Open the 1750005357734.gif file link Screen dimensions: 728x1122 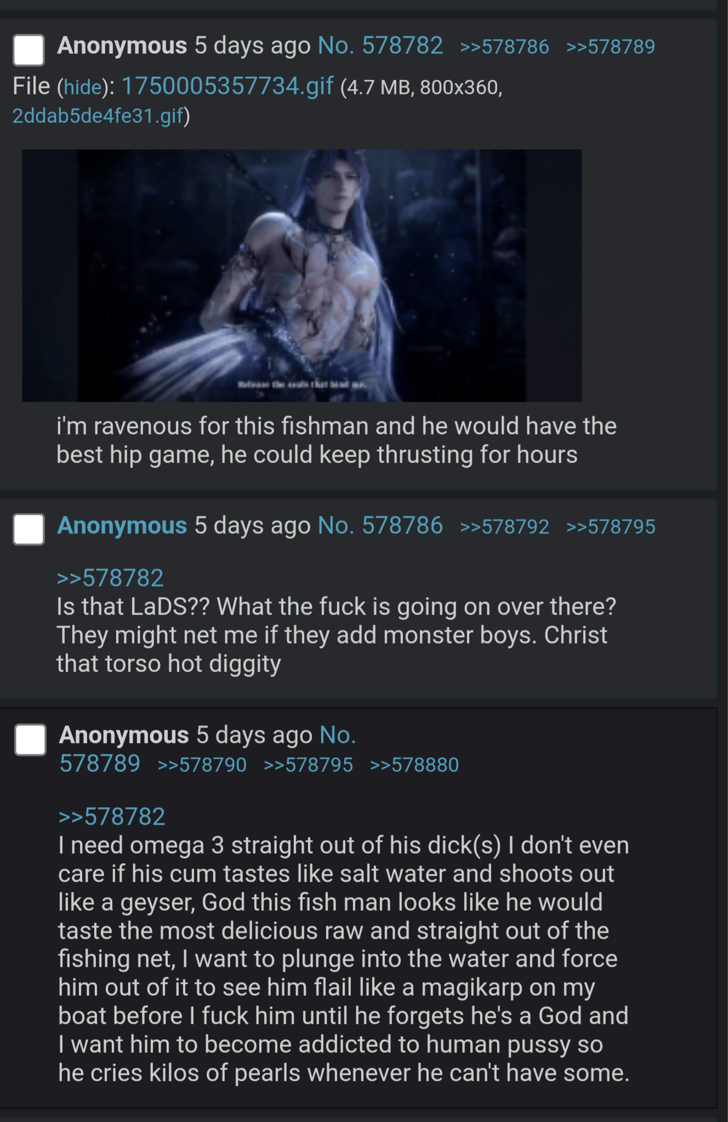[x=227, y=86]
